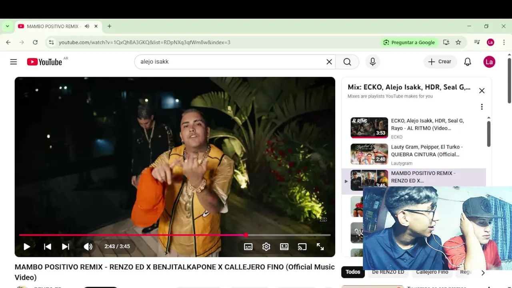Install the app from the address bar icon
The height and width of the screenshot is (288, 512).
446,42
